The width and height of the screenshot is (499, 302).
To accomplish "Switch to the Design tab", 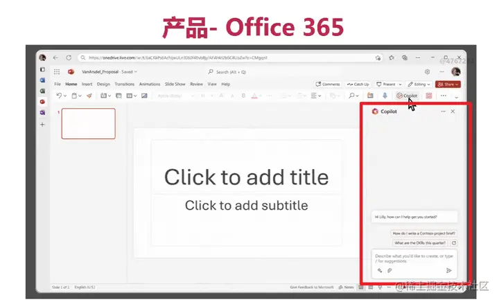I will (x=103, y=85).
